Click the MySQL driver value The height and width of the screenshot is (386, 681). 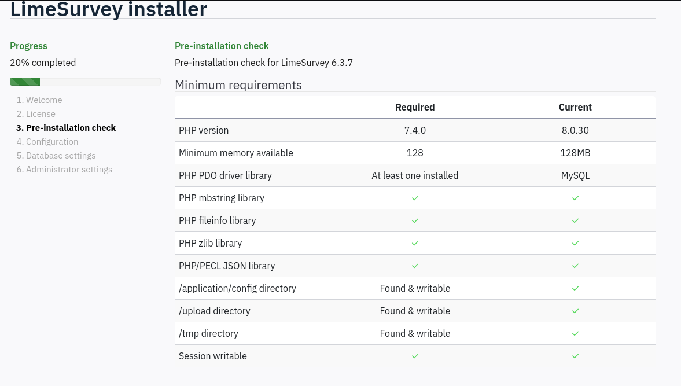click(575, 175)
